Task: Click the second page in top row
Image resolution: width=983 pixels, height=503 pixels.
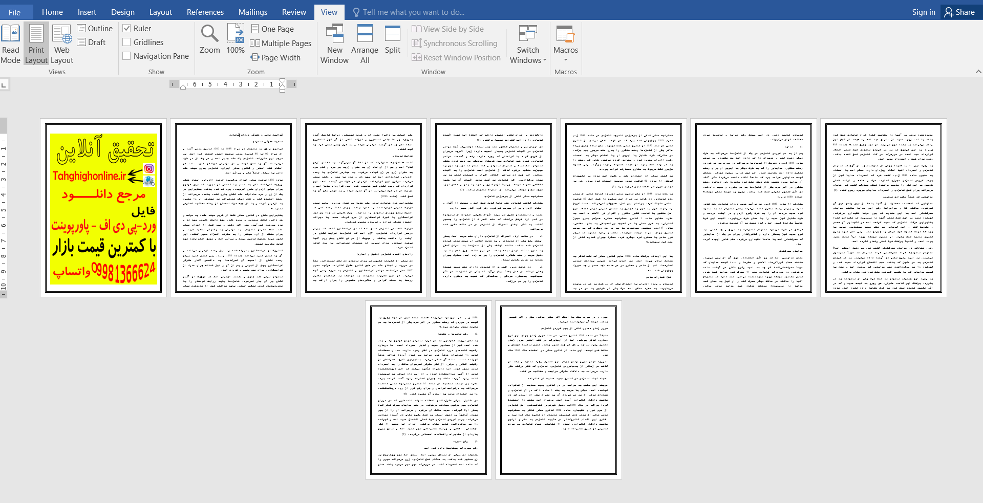Action: point(233,208)
